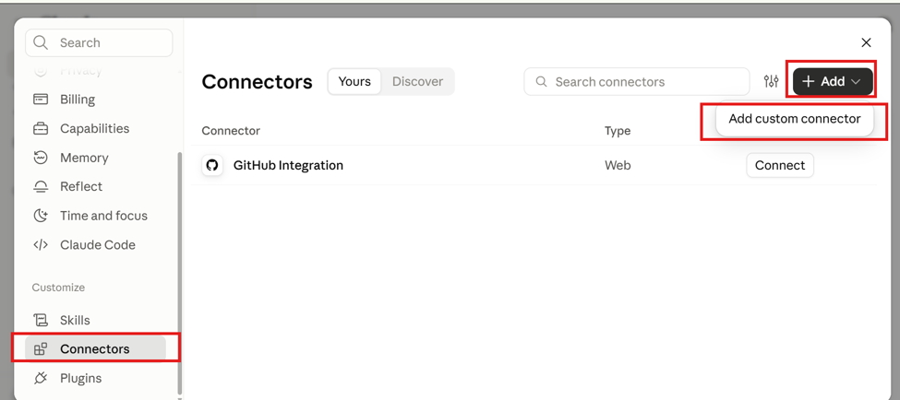Click the Time and focus moon icon
This screenshot has height=400, width=900.
click(x=41, y=216)
